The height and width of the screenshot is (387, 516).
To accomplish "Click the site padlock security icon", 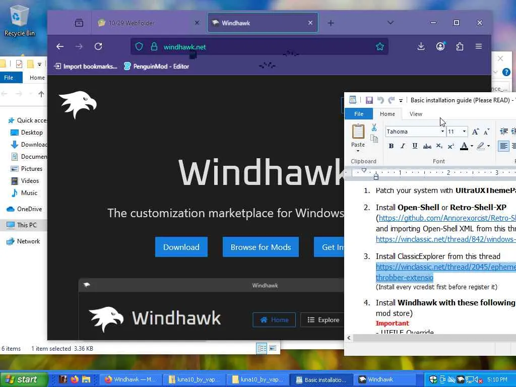I will pos(154,47).
